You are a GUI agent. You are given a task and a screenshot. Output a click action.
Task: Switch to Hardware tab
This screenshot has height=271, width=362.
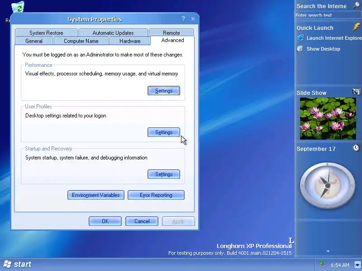pos(130,41)
